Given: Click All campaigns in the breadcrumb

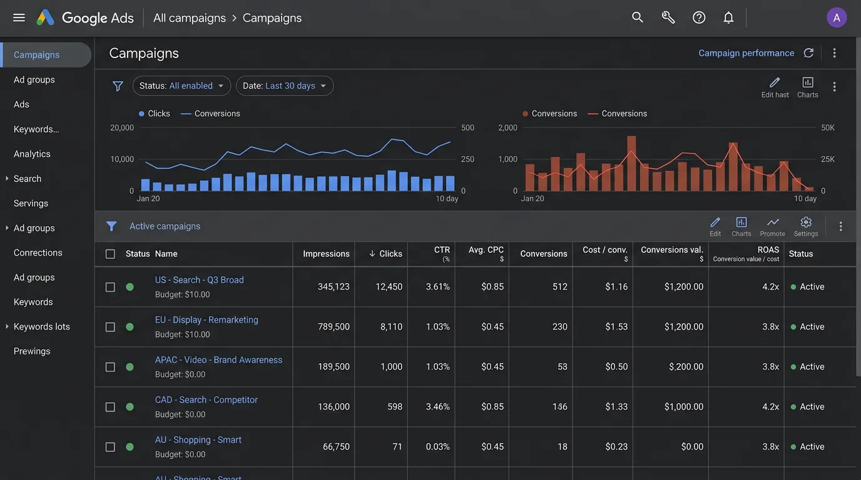Looking at the screenshot, I should pos(190,18).
